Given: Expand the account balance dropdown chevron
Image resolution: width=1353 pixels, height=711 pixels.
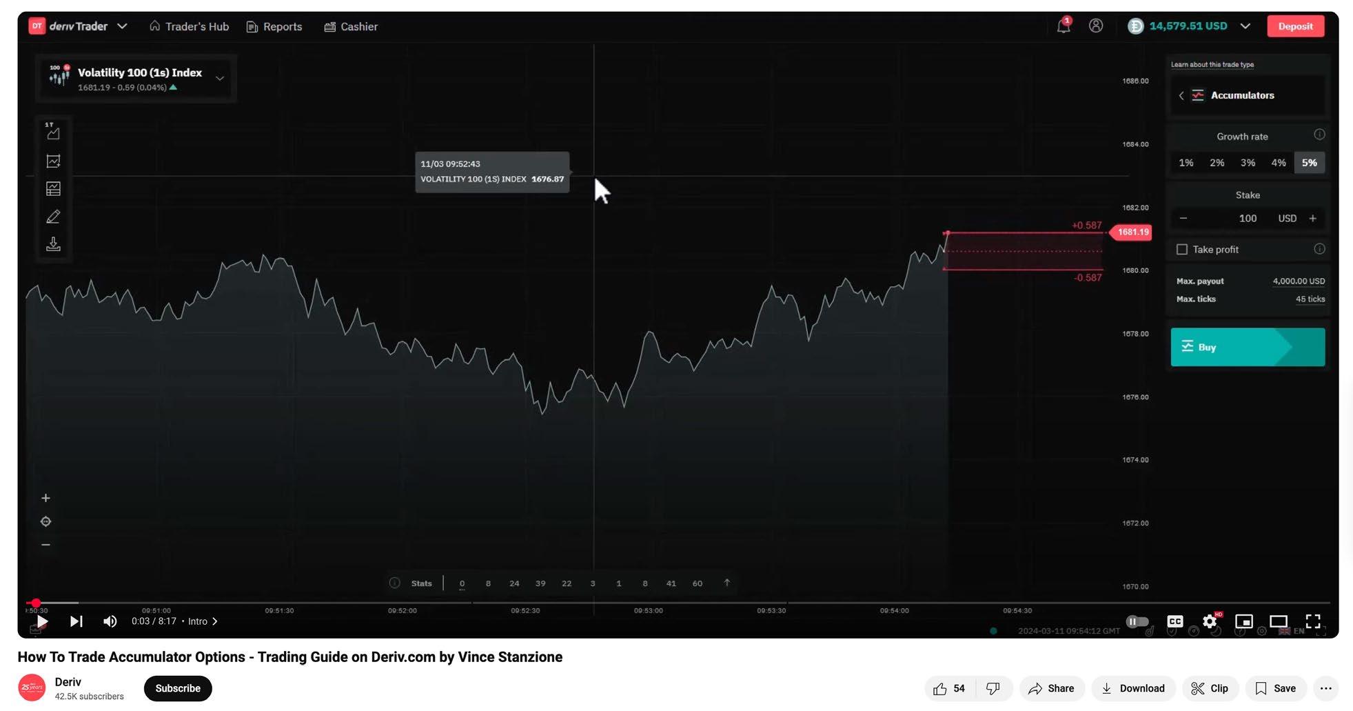Looking at the screenshot, I should click(1245, 26).
